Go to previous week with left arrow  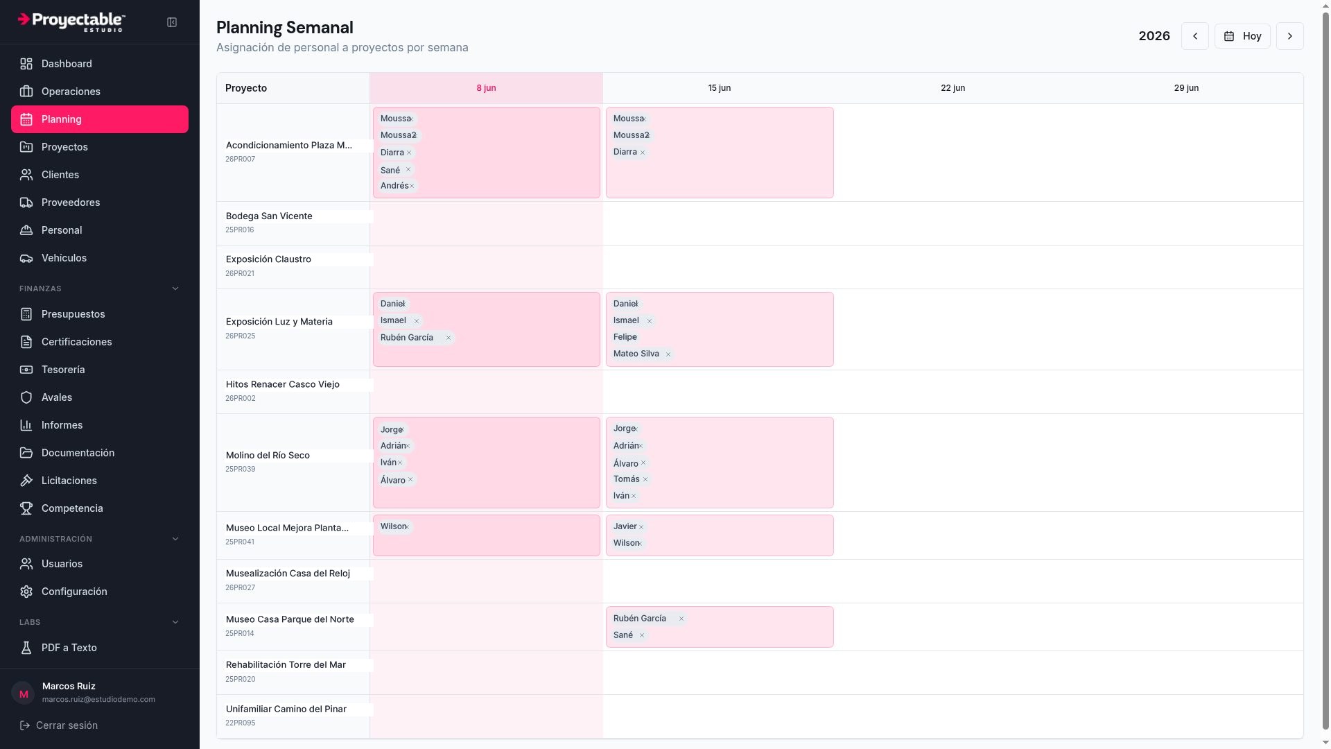click(x=1195, y=36)
